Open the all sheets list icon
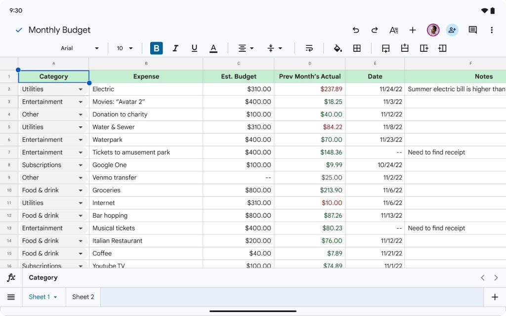 [x=11, y=297]
